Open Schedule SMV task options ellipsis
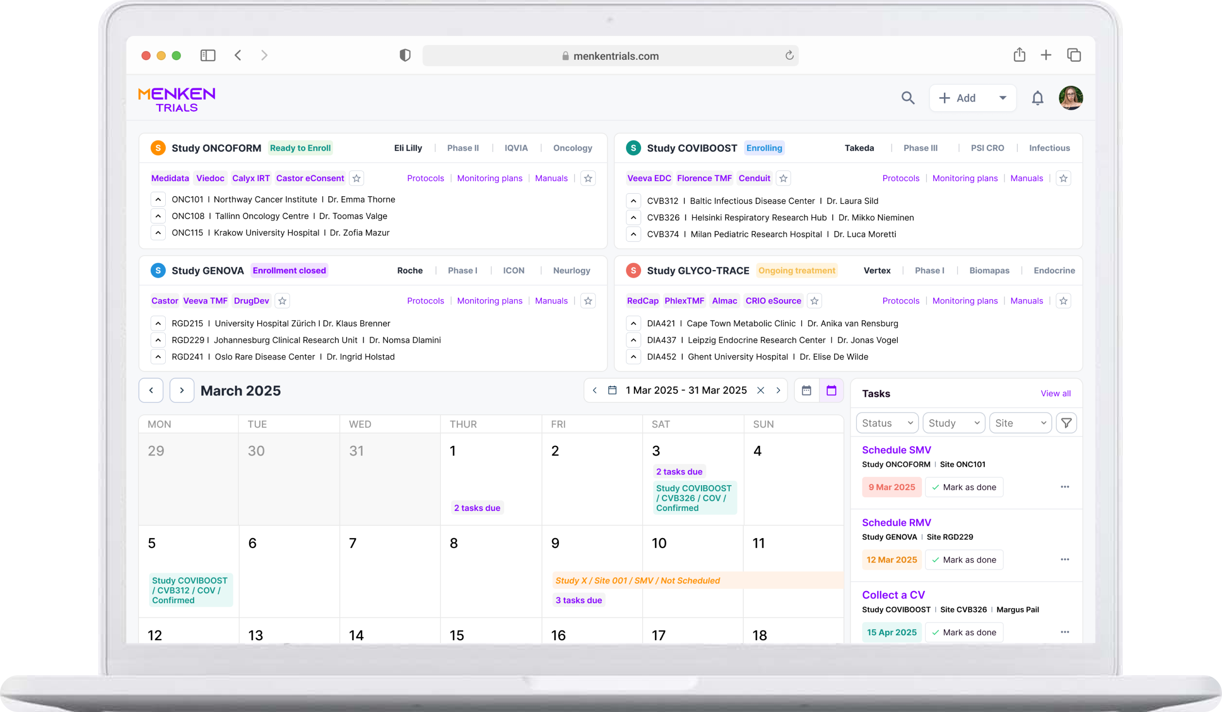The image size is (1222, 712). tap(1065, 487)
